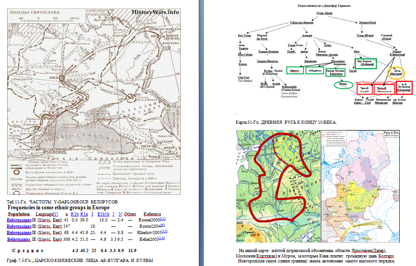The image size is (416, 266).
Task: Click the average value '11.9'
Action: tap(132, 251)
